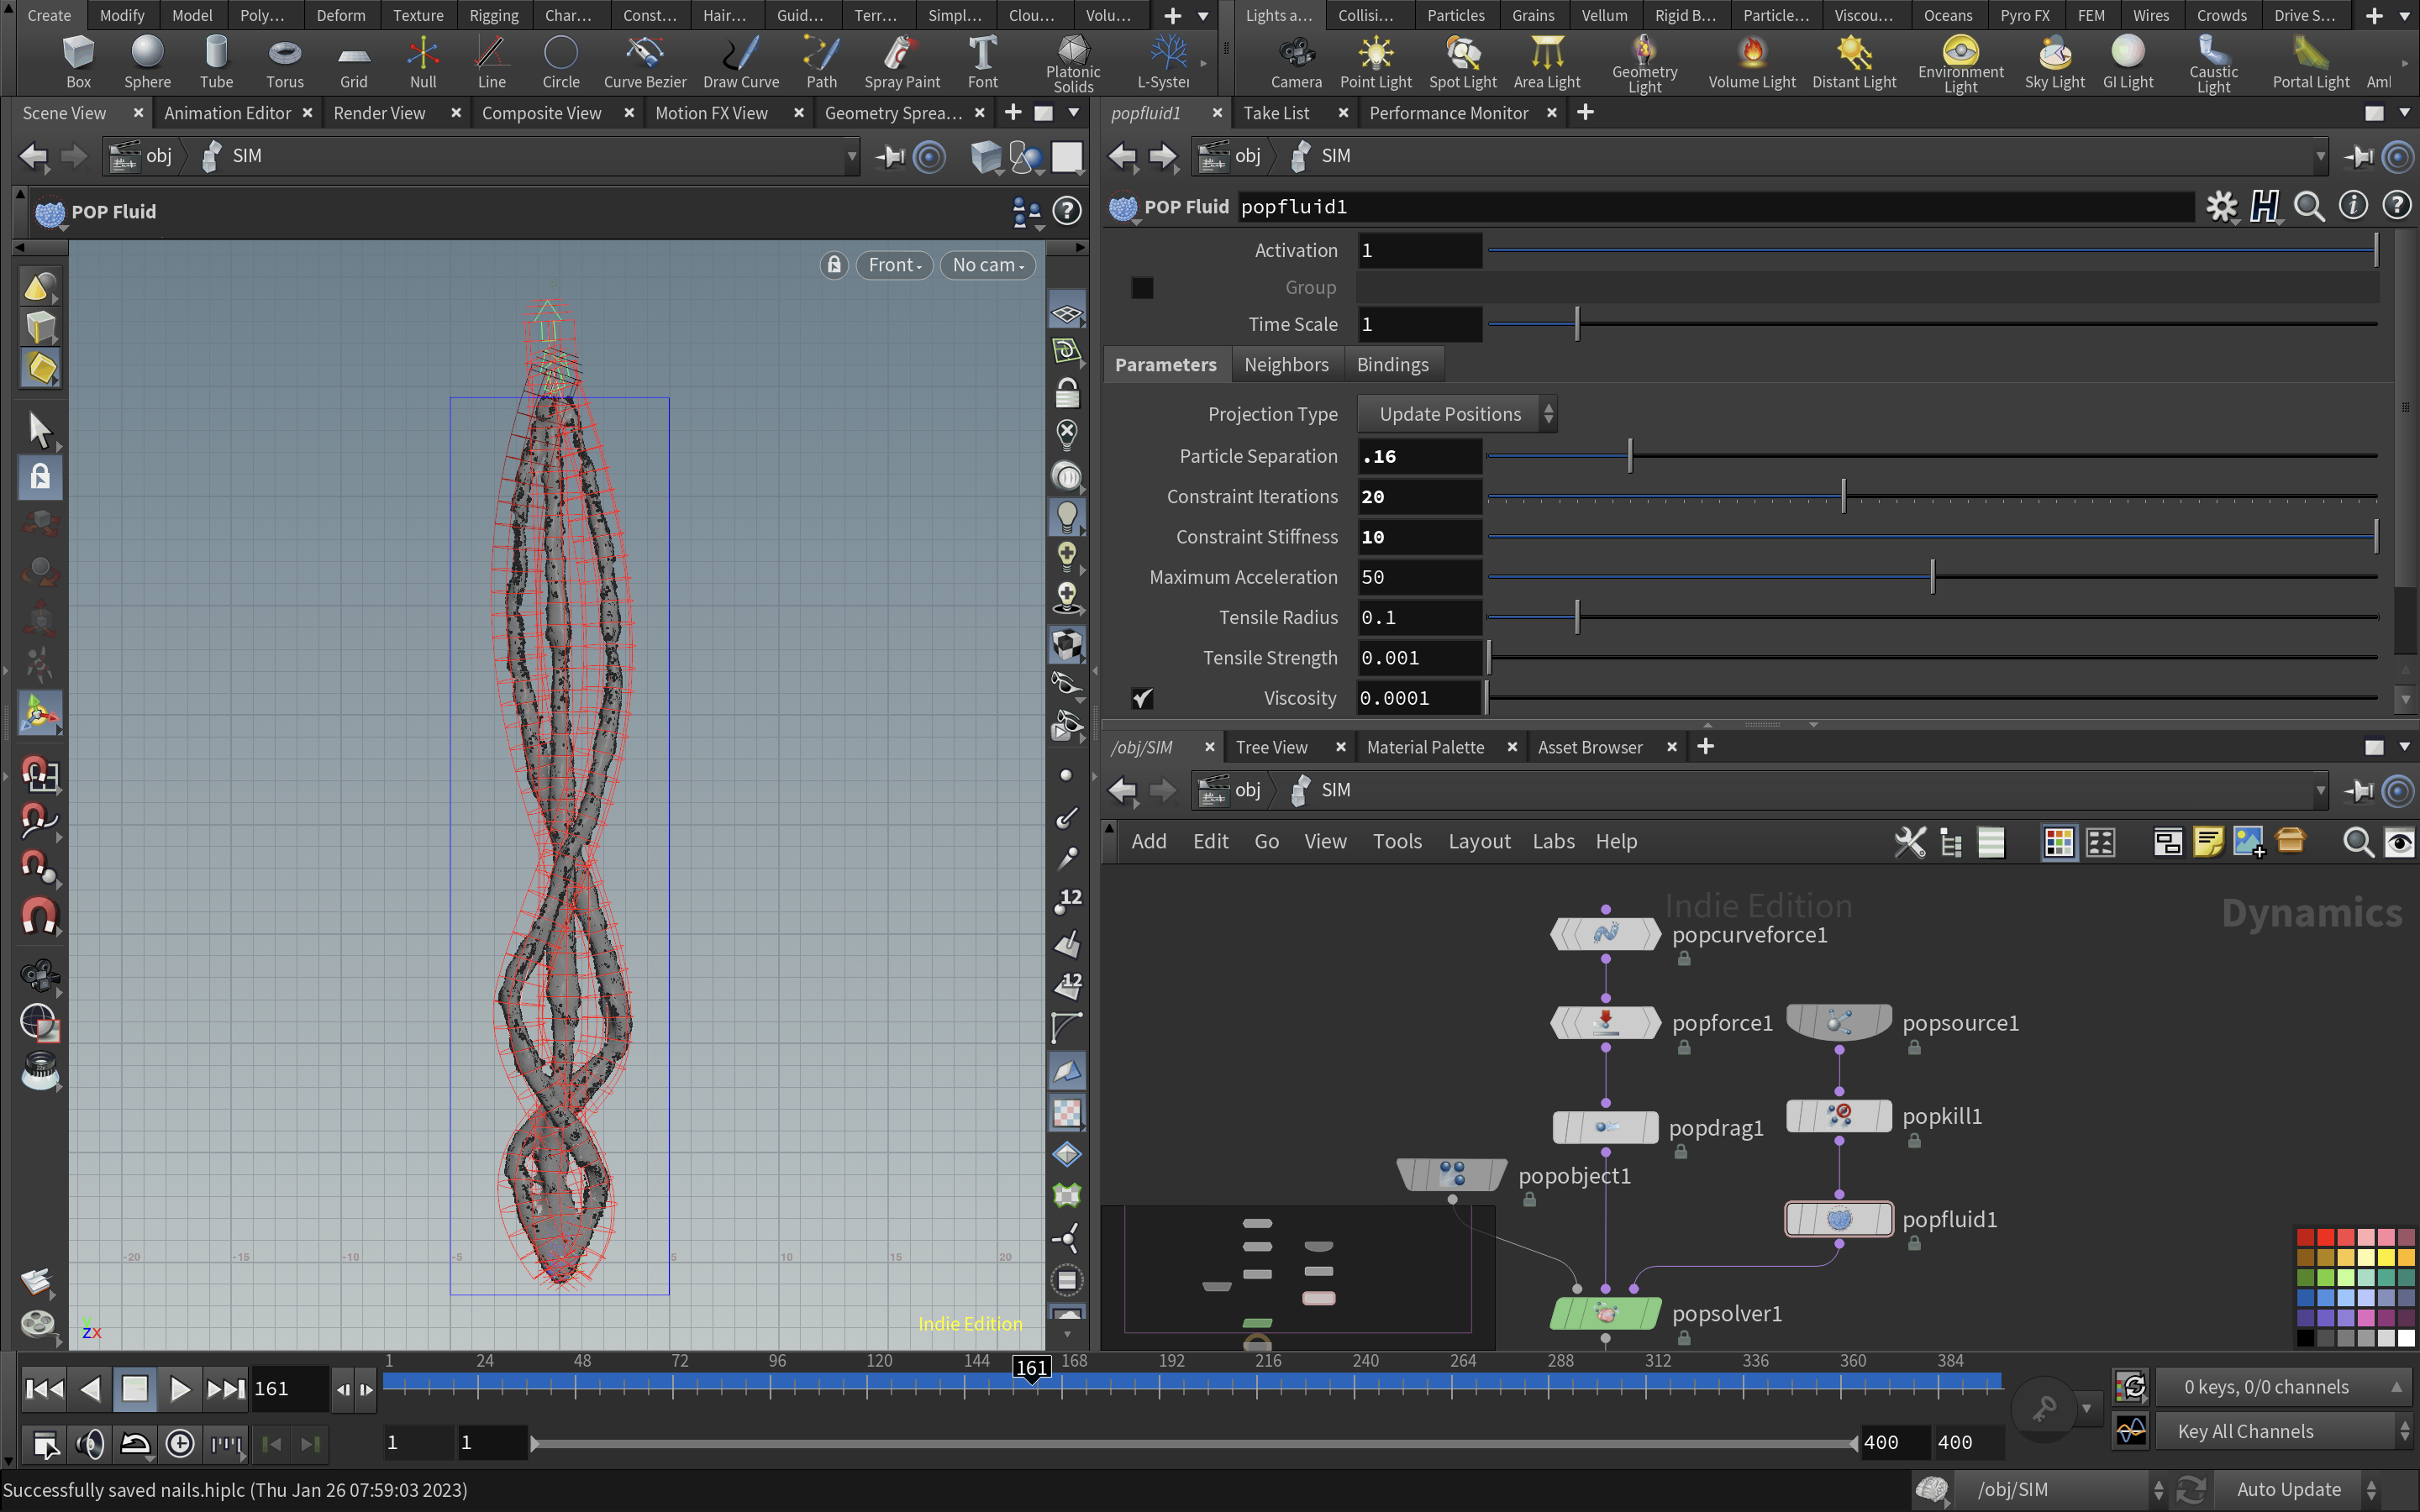Toggle the Group checkbox

1142,288
